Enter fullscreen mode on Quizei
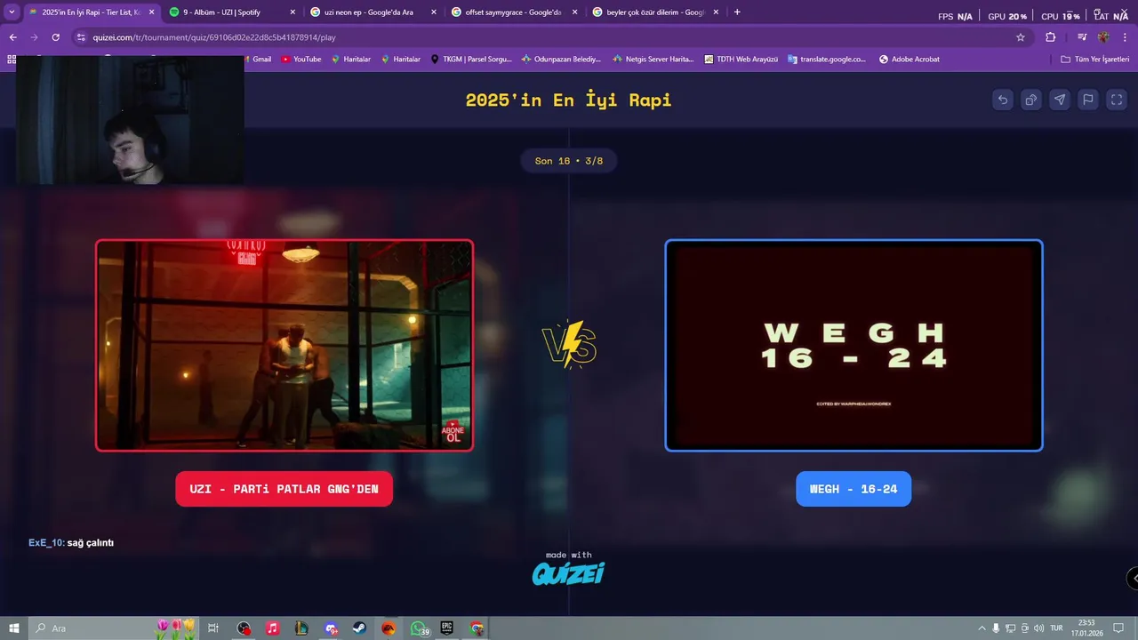This screenshot has width=1138, height=640. (x=1117, y=100)
